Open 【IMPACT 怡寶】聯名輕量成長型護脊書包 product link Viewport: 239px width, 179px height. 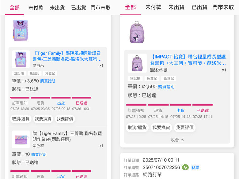point(188,60)
